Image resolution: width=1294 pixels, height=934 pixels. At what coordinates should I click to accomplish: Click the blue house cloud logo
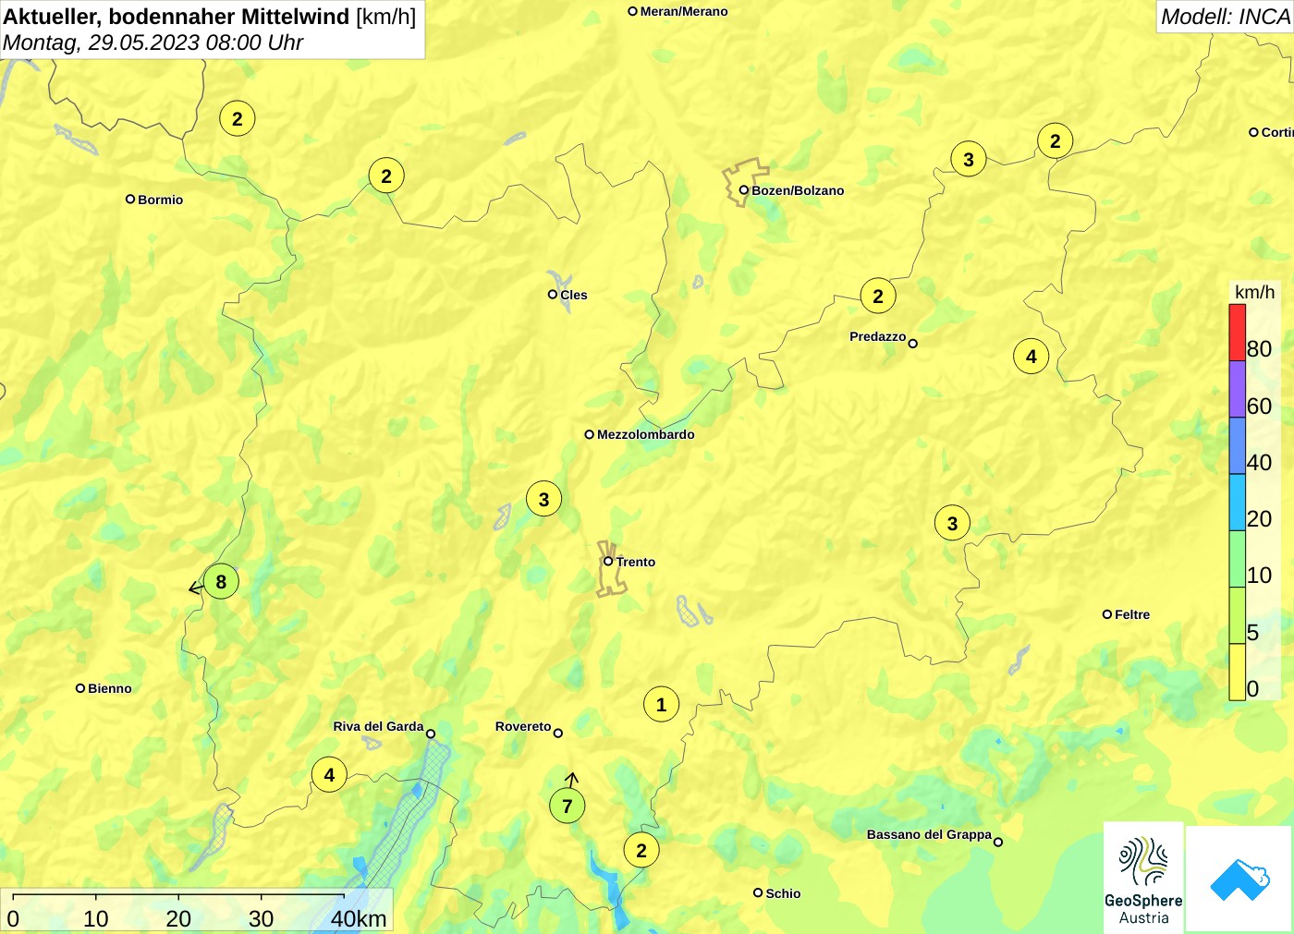[x=1239, y=879]
